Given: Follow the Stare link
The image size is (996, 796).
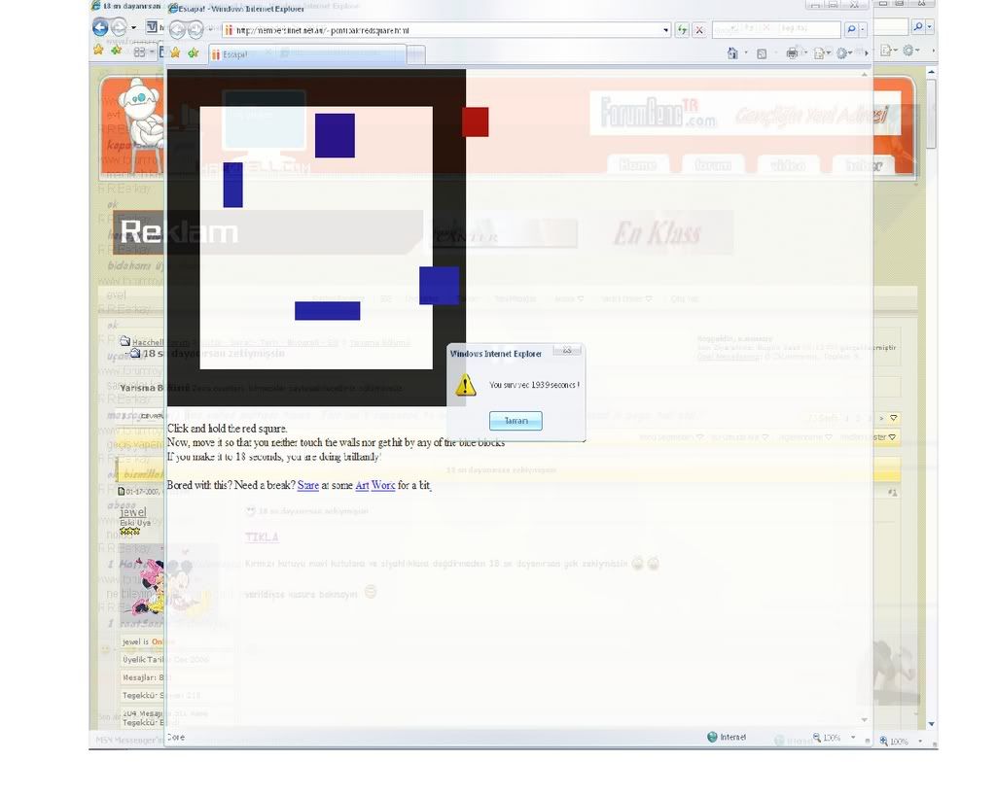Looking at the screenshot, I should click(x=308, y=485).
